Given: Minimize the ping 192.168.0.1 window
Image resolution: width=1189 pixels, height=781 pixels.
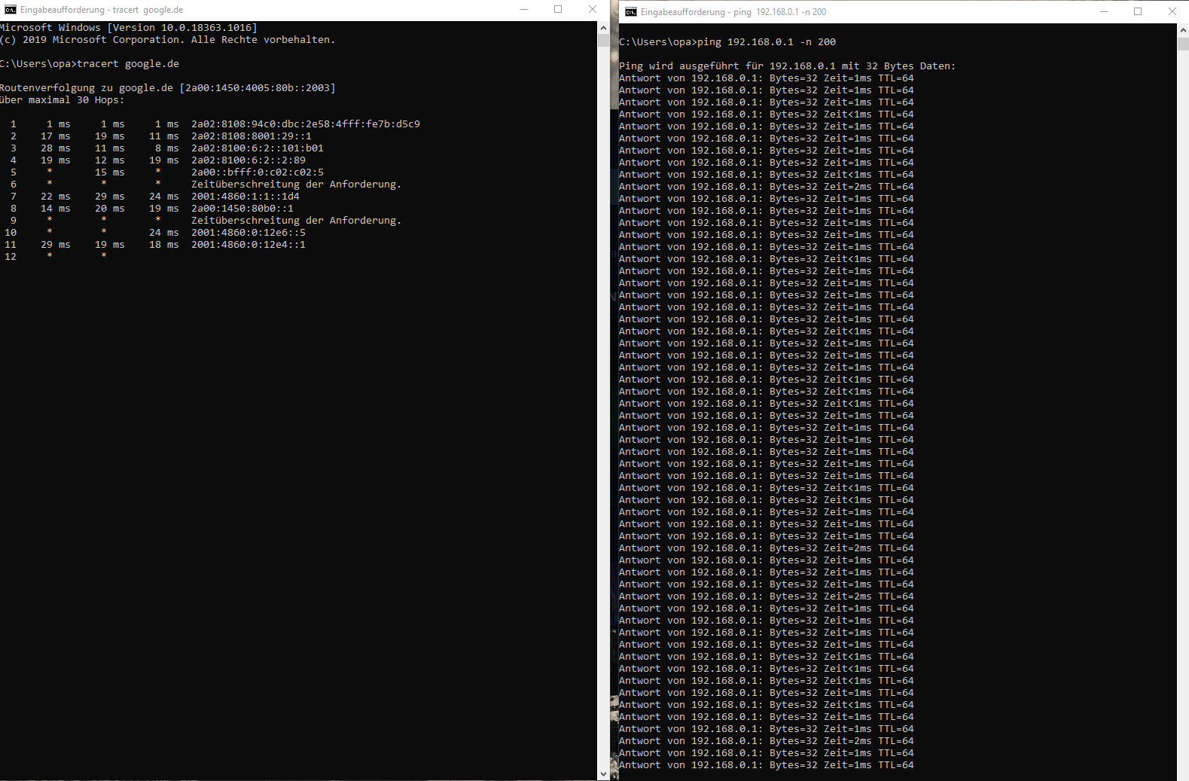Looking at the screenshot, I should pyautogui.click(x=1103, y=11).
